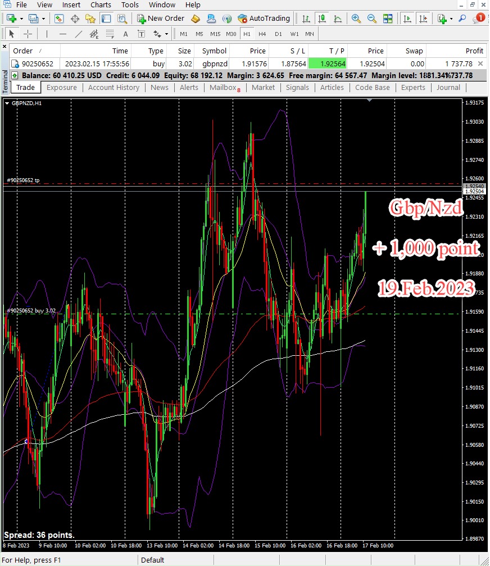490x566 pixels.
Task: Zoom in on the chart
Action: point(356,19)
